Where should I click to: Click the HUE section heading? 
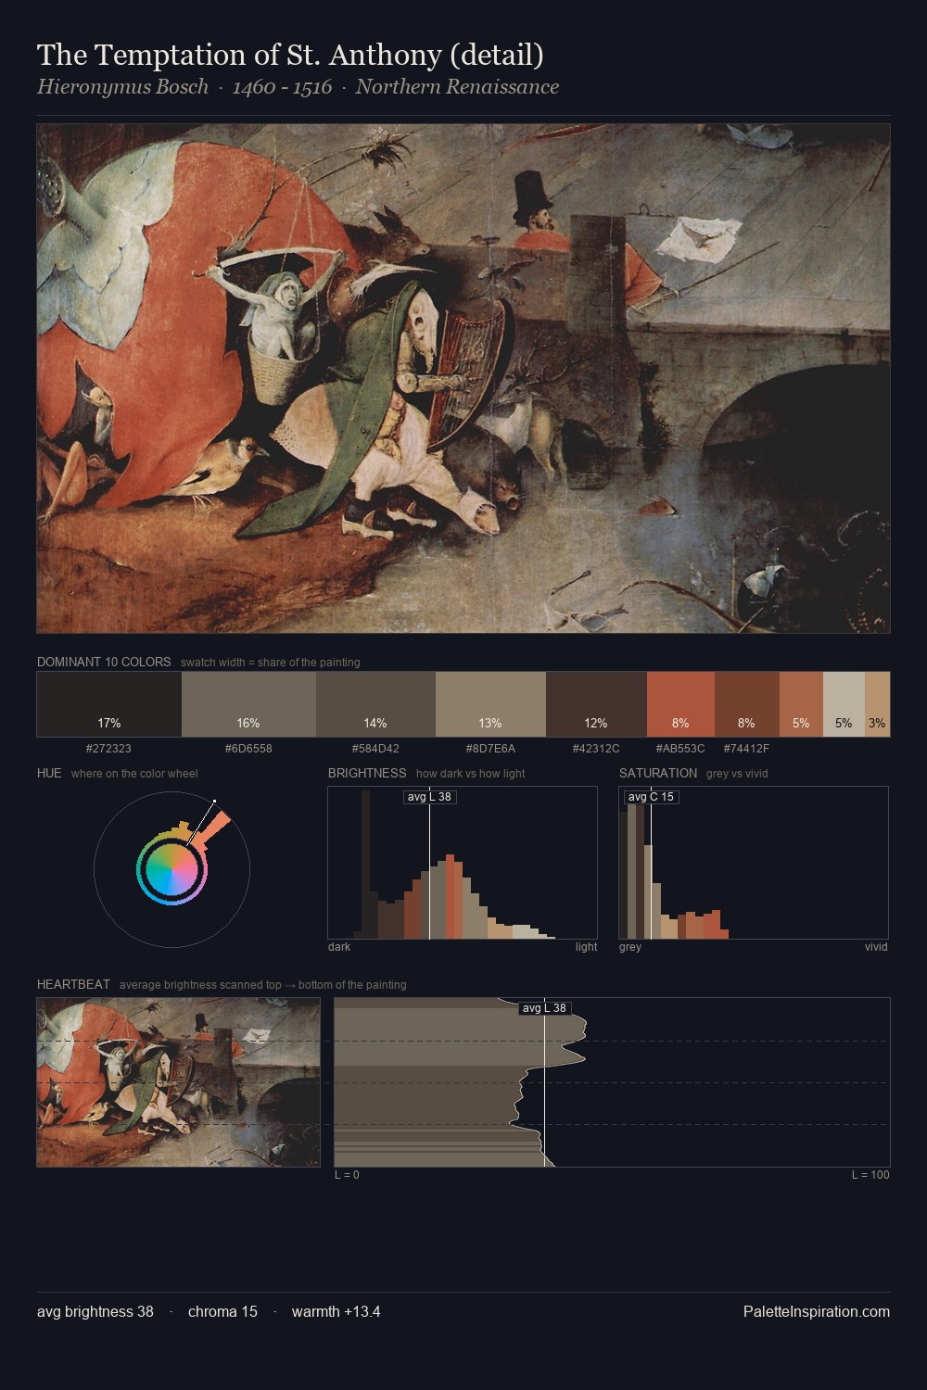49,773
